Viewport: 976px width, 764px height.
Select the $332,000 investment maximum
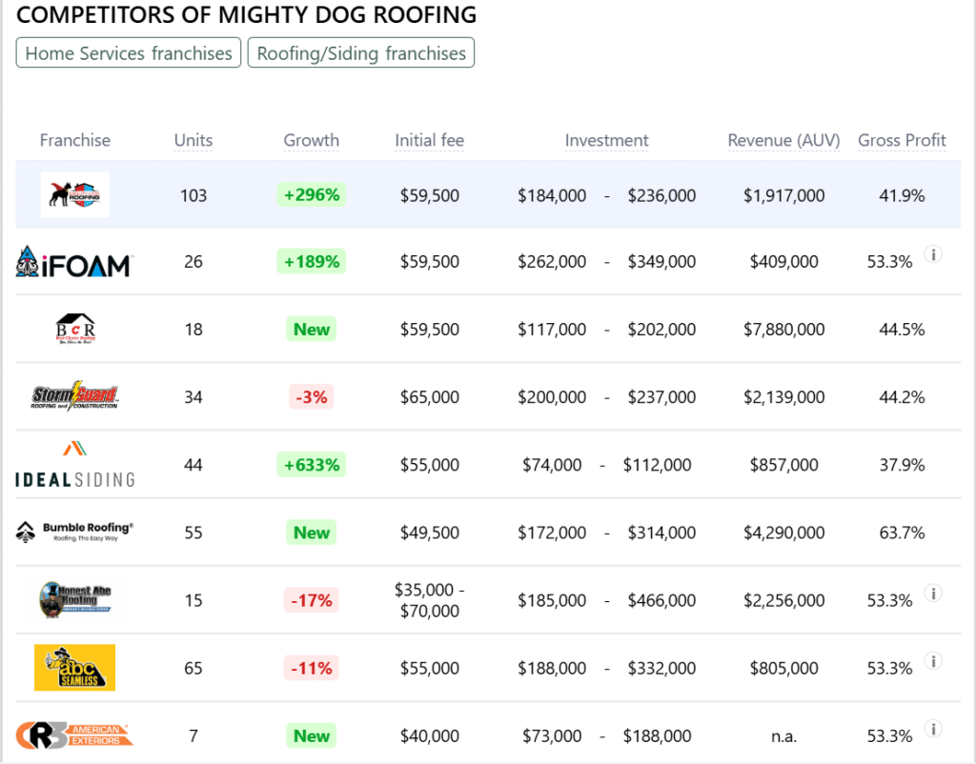pyautogui.click(x=661, y=668)
